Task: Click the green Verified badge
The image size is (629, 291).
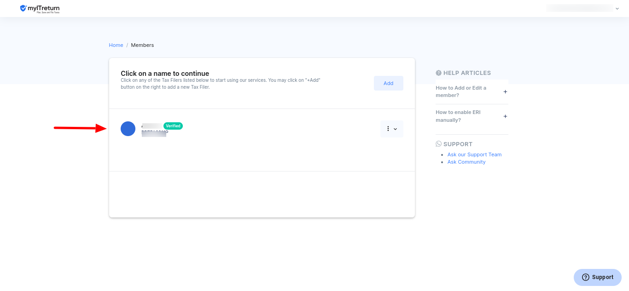Action: [173, 126]
